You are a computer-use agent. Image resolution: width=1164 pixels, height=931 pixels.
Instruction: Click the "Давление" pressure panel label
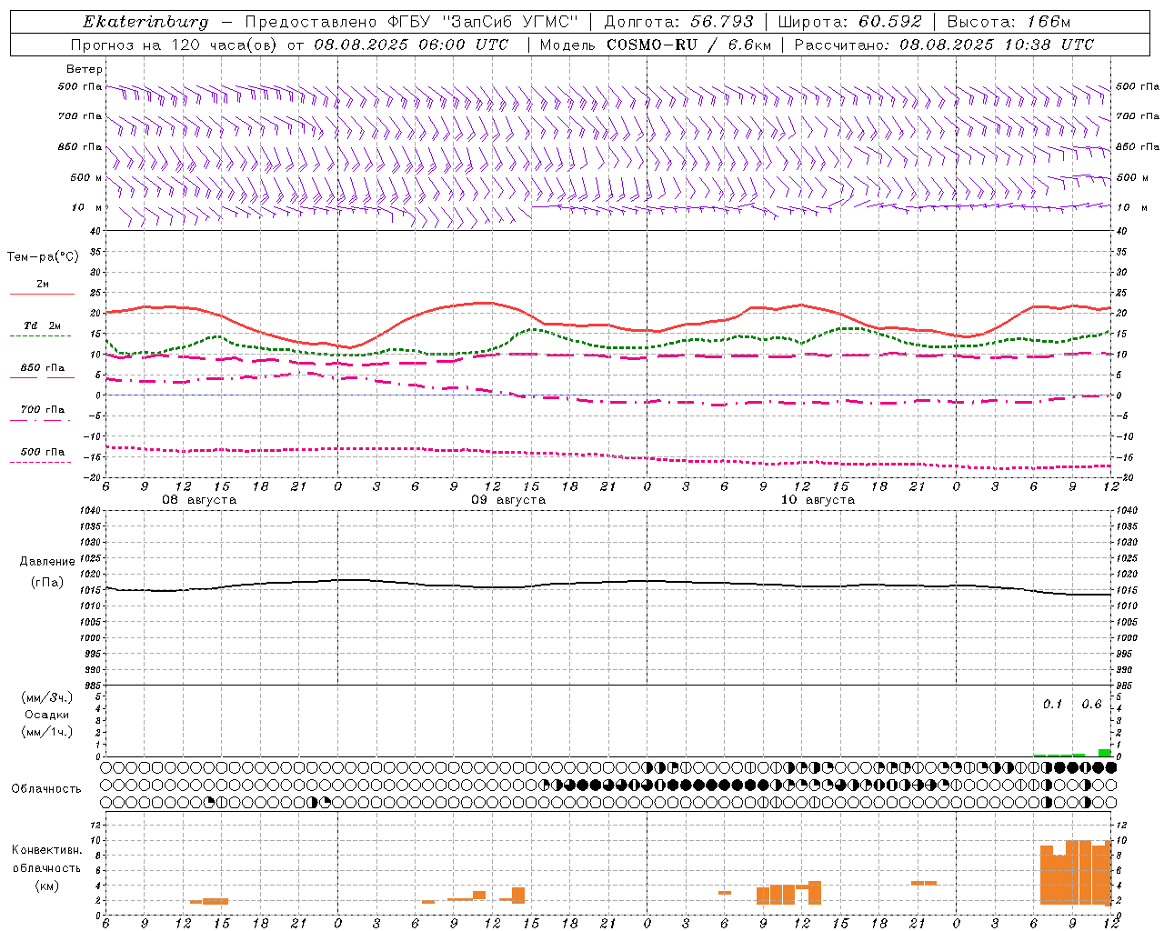pos(47,562)
